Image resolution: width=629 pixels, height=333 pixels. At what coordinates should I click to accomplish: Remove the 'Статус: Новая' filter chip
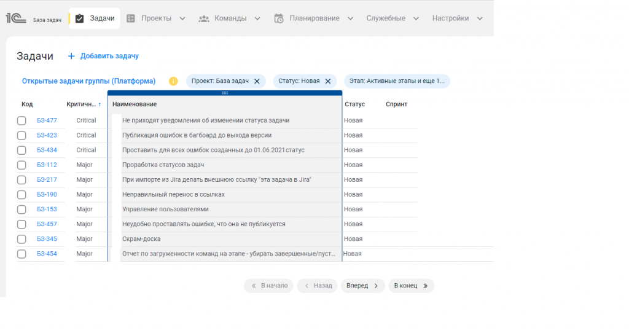click(x=327, y=81)
